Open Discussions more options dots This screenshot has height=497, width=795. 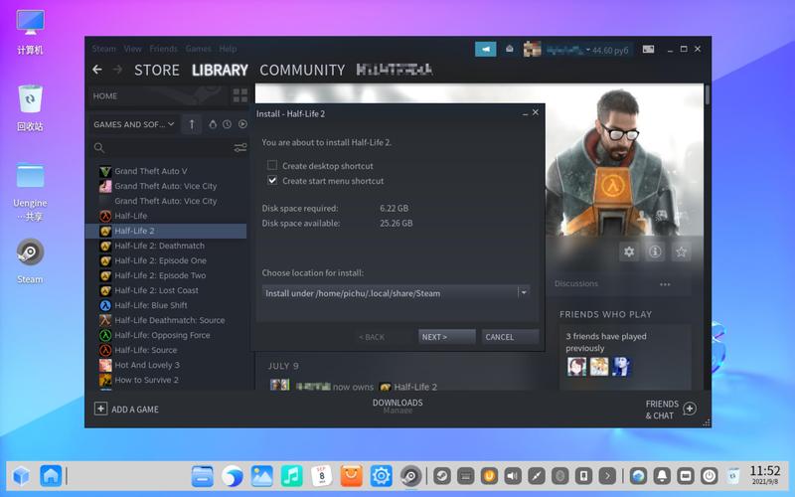(665, 284)
